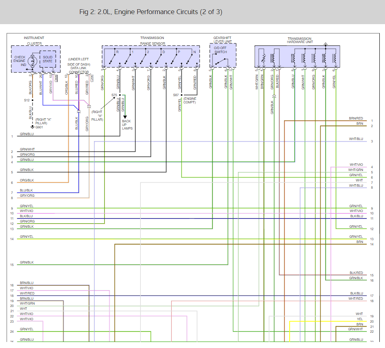Select the horizontal GRY/ORG label at left pin 8
This screenshot has width=385, height=348.
27,196
